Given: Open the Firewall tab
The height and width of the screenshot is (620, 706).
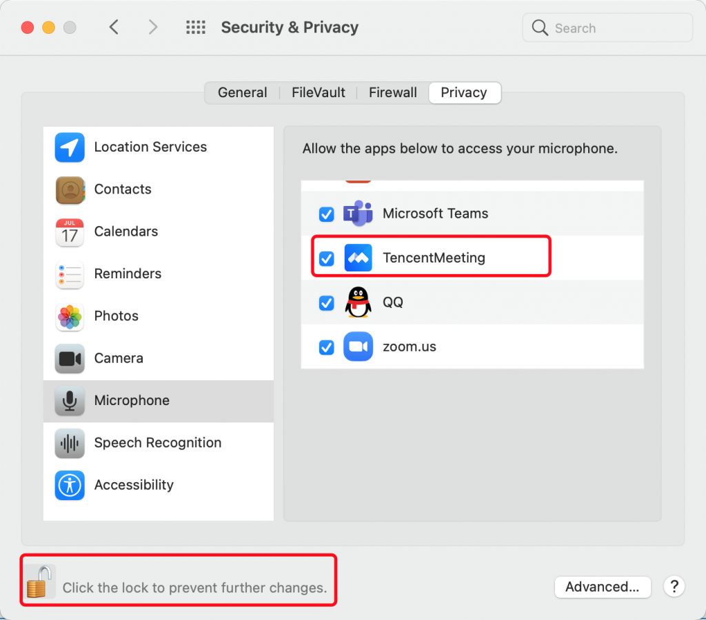Looking at the screenshot, I should point(393,92).
